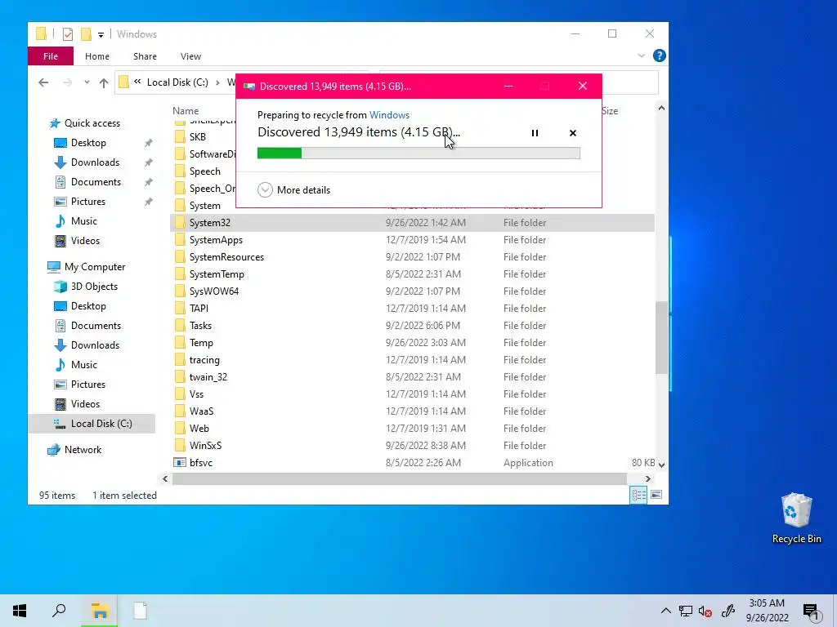Click the vertical scrollbar down arrow
837x627 pixels.
[661, 465]
